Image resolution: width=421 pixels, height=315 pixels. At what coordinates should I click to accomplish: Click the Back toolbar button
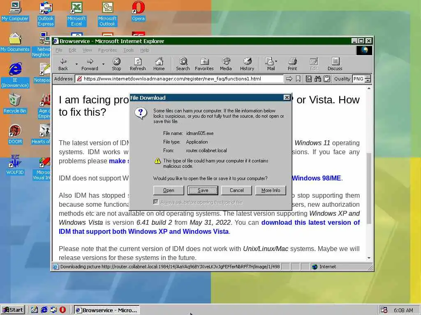click(63, 64)
